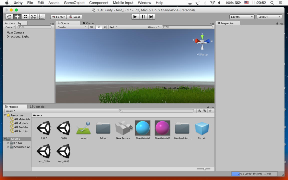
Task: Open the Shaded draw mode dropdown
Action: [x=72, y=27]
